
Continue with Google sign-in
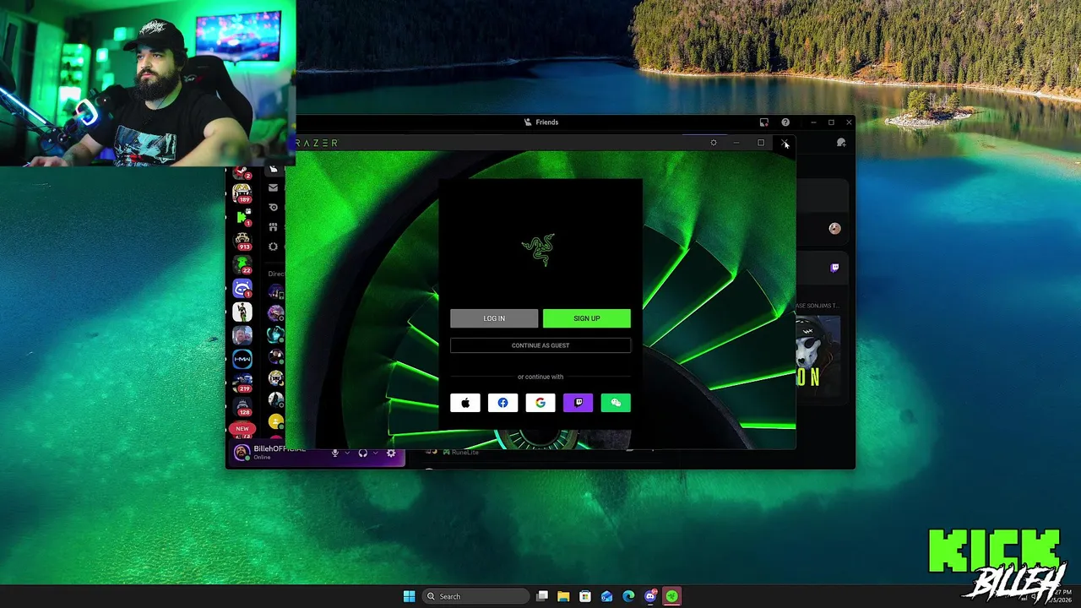pos(540,403)
